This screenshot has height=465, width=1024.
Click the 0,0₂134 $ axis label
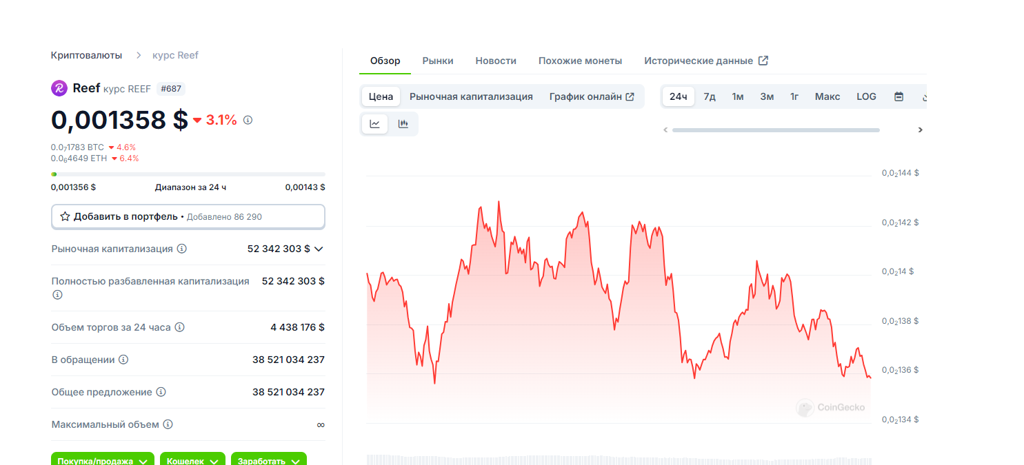click(900, 420)
